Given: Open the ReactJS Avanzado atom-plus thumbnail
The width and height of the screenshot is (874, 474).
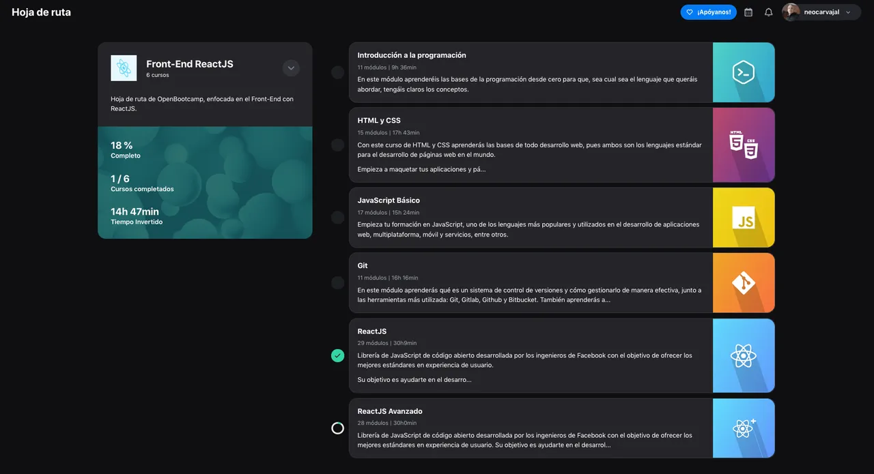Looking at the screenshot, I should tap(744, 428).
